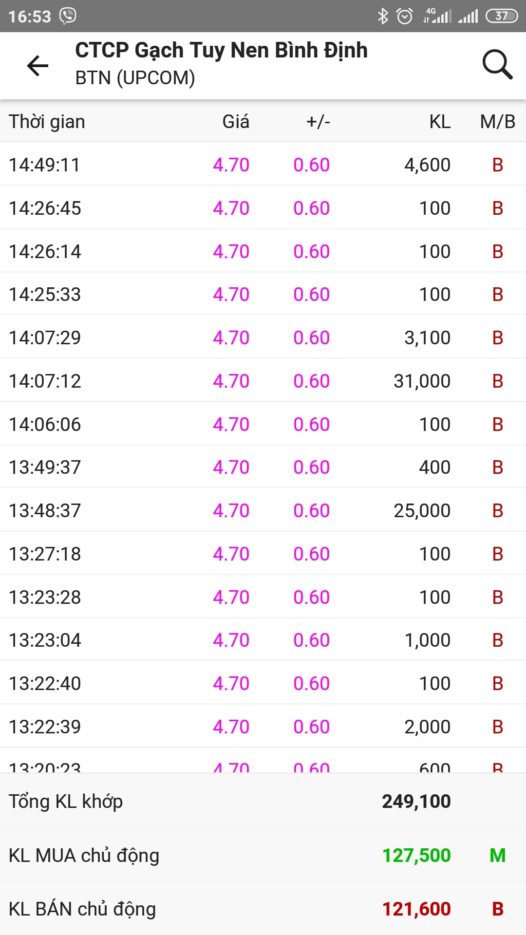Tap the back arrow icon
This screenshot has height=935, width=526.
coord(38,65)
